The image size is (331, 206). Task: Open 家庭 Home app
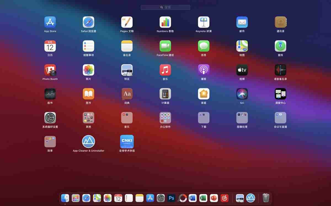[x=204, y=94]
